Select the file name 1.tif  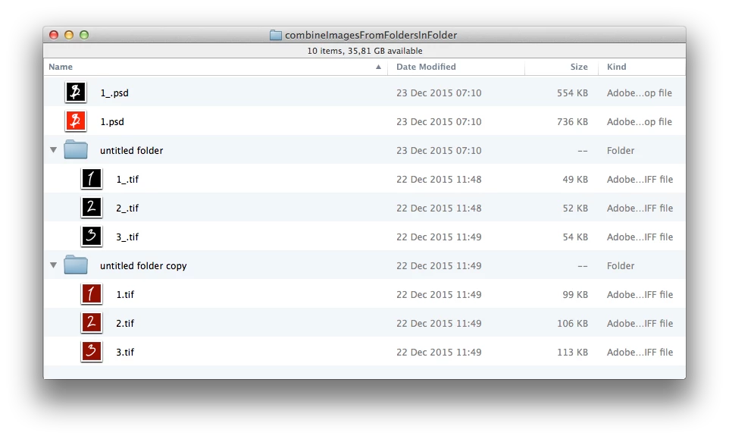click(x=125, y=294)
